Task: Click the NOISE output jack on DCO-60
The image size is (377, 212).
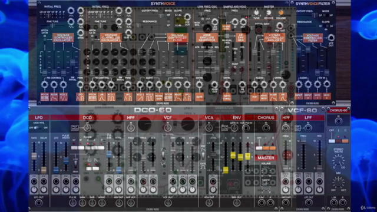Action: tap(101, 203)
